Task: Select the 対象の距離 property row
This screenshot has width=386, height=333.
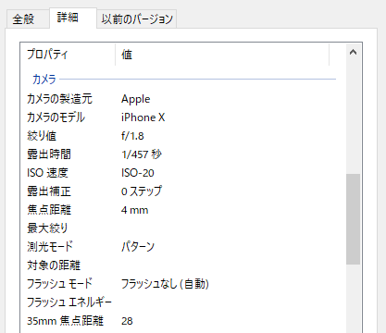Action: 54,265
